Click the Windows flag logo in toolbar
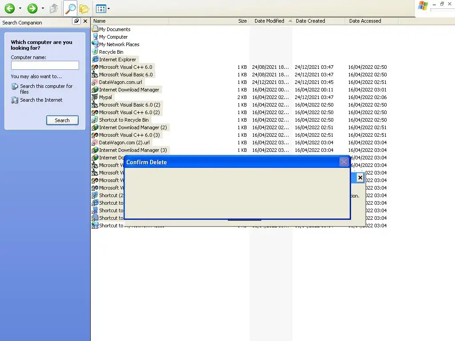Viewport: 455px width, 341px height. coord(423,6)
